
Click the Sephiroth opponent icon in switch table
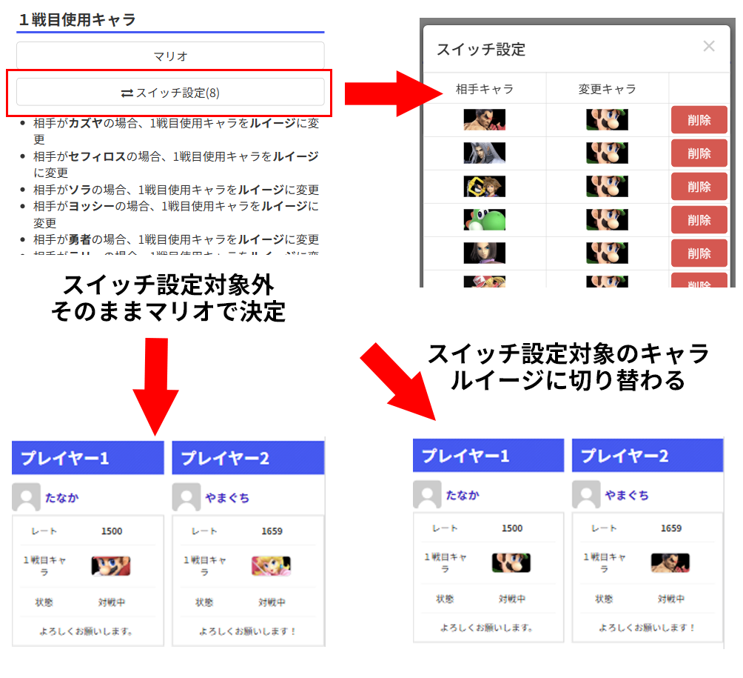[485, 153]
